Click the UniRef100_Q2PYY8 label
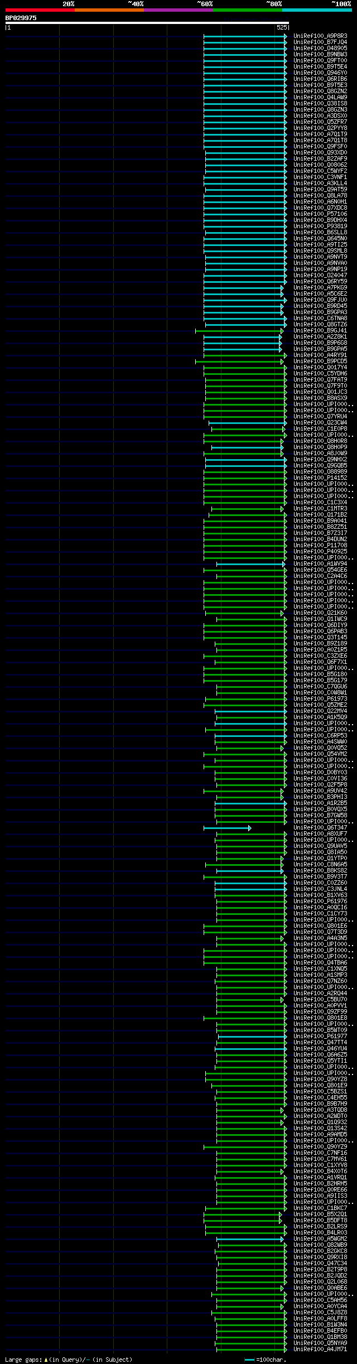The image size is (357, 1364). [x=320, y=128]
